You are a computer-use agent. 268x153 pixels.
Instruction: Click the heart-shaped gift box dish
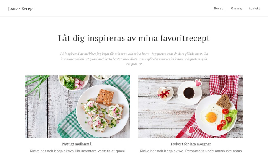point(165,94)
